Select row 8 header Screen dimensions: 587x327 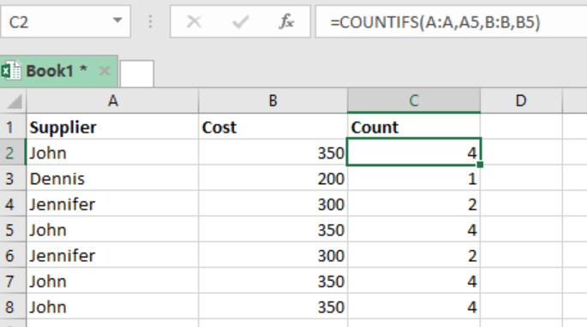pyautogui.click(x=13, y=306)
